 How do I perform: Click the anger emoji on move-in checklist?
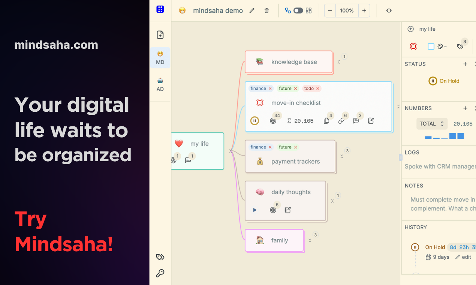[260, 103]
